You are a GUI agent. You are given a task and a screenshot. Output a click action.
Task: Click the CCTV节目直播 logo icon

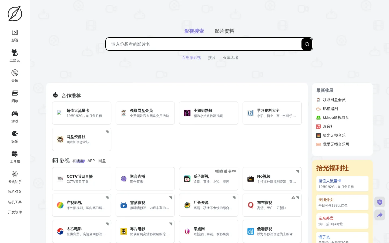[x=60, y=179]
